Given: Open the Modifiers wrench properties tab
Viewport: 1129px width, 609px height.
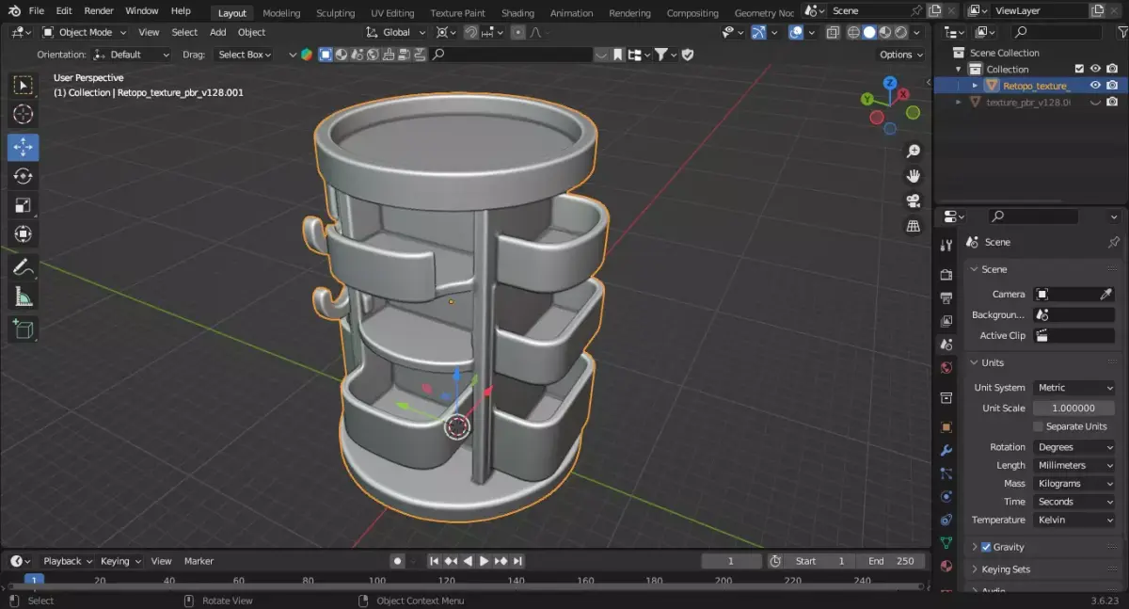Looking at the screenshot, I should click(946, 451).
